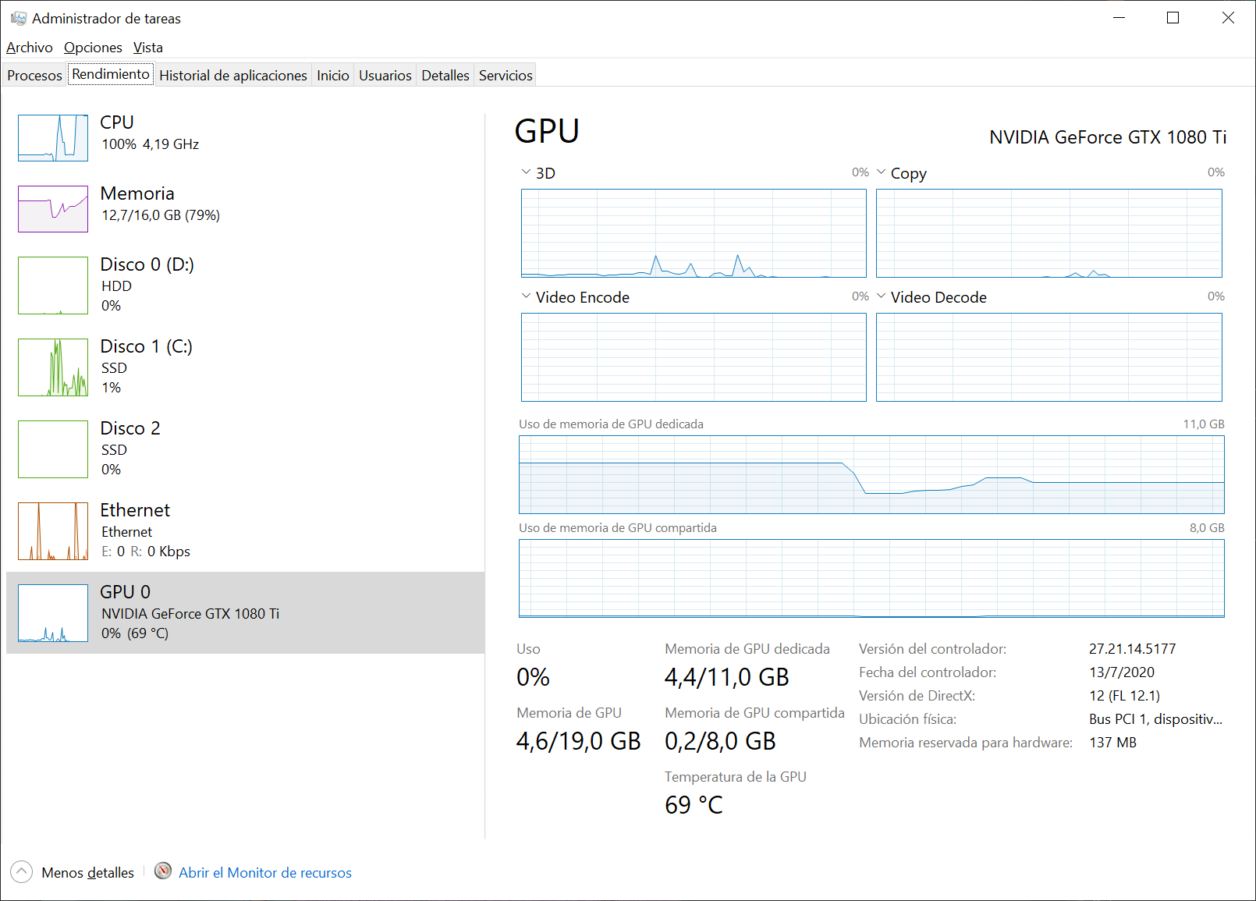Click the NVIDIA GeForce GTX 1080 Ti heading
This screenshot has width=1256, height=901.
[x=1108, y=137]
